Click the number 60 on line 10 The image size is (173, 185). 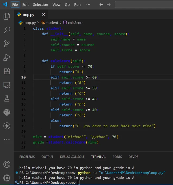(x=94, y=77)
